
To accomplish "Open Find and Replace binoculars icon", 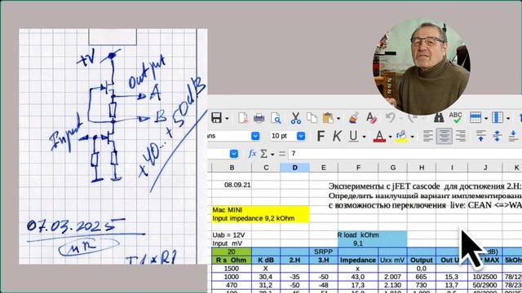I will click(439, 117).
